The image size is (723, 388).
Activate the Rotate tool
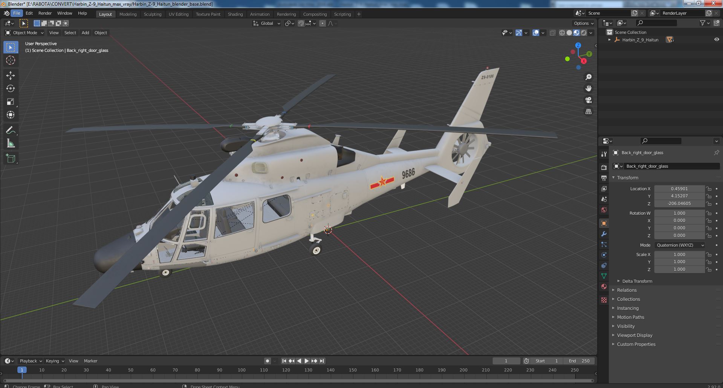[11, 89]
